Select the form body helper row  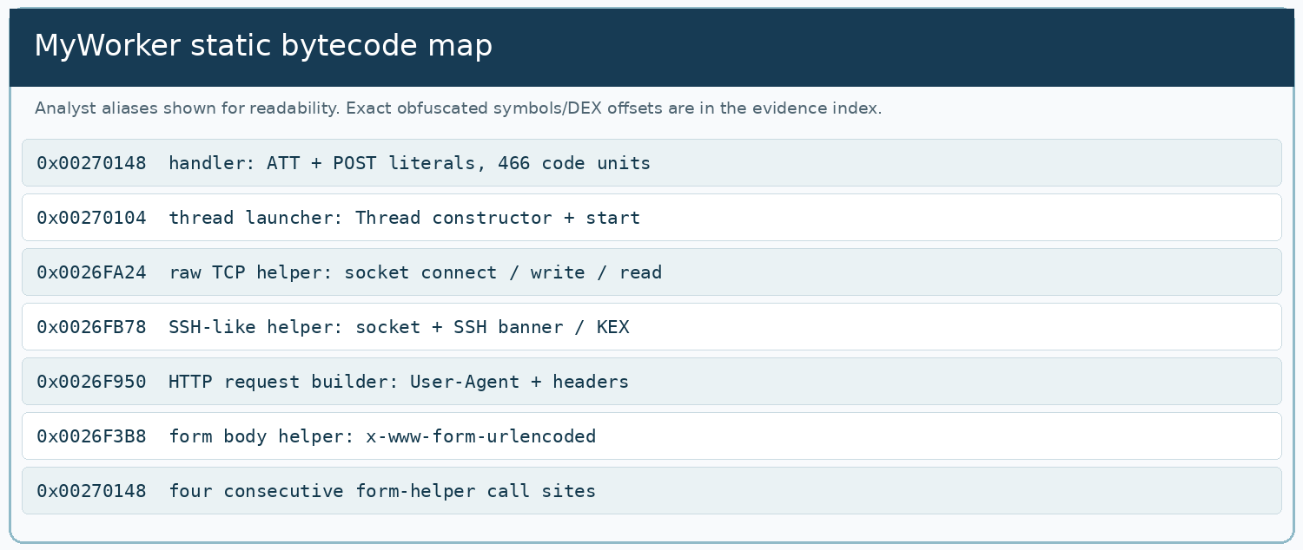point(651,436)
